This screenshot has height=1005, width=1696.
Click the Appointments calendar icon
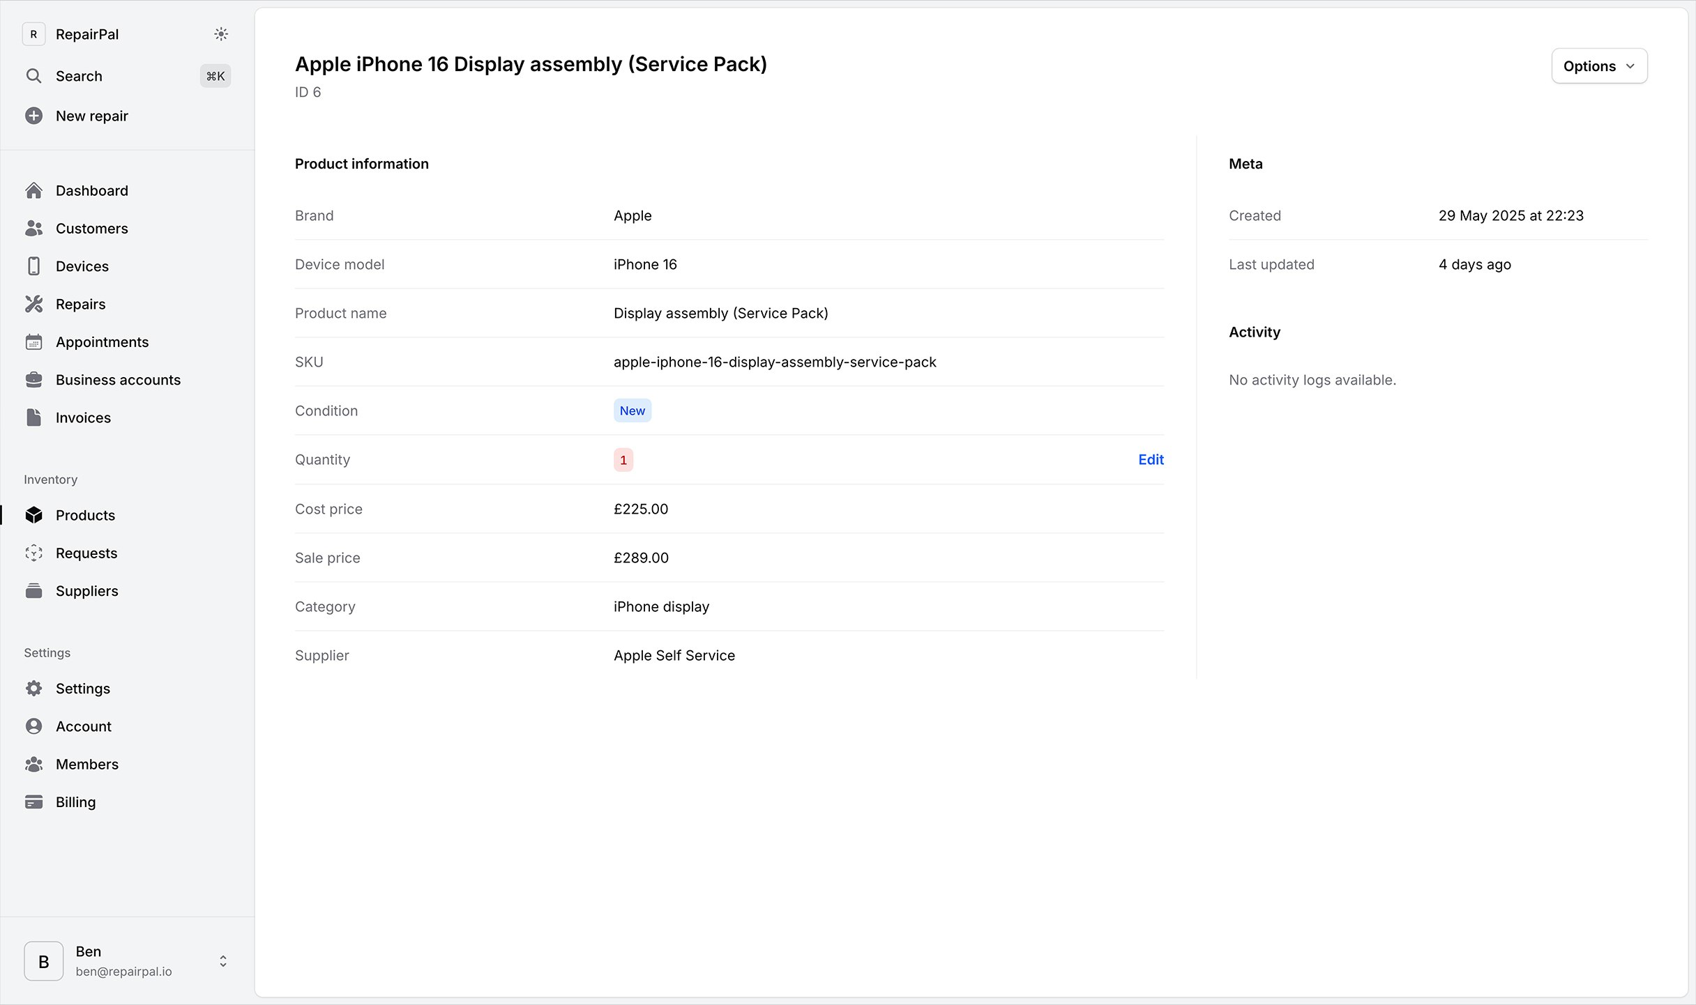[33, 342]
